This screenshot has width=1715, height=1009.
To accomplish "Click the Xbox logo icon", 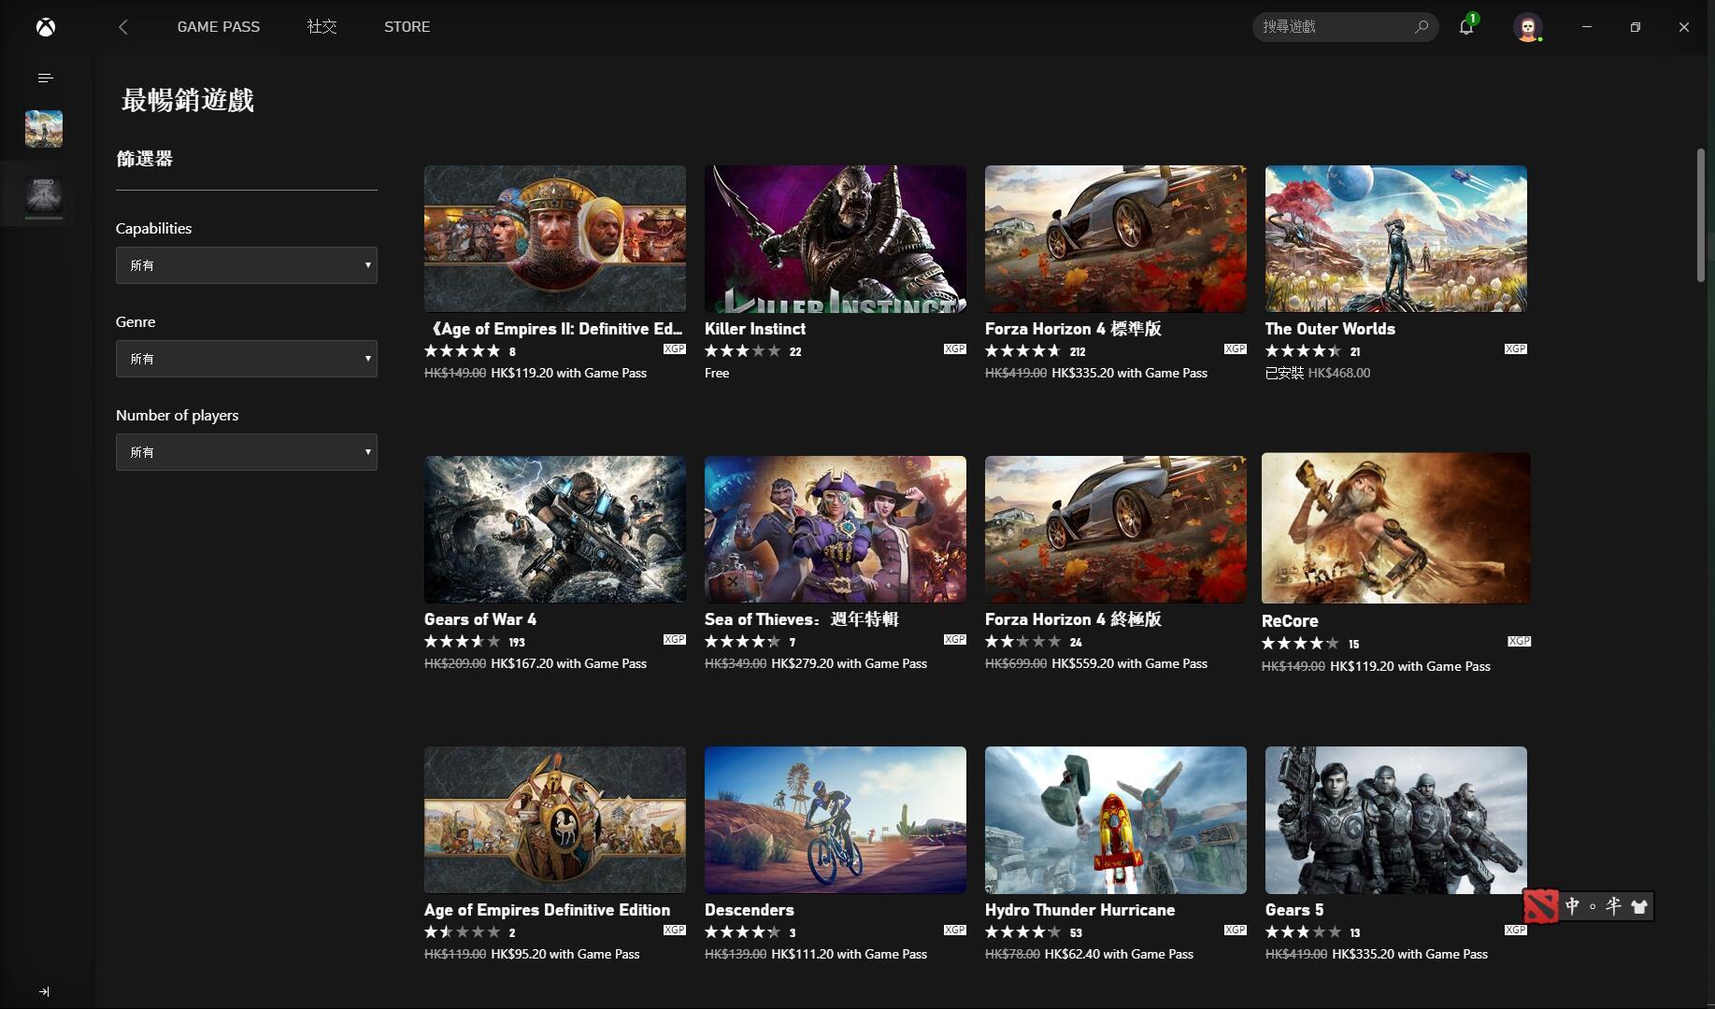I will point(45,27).
